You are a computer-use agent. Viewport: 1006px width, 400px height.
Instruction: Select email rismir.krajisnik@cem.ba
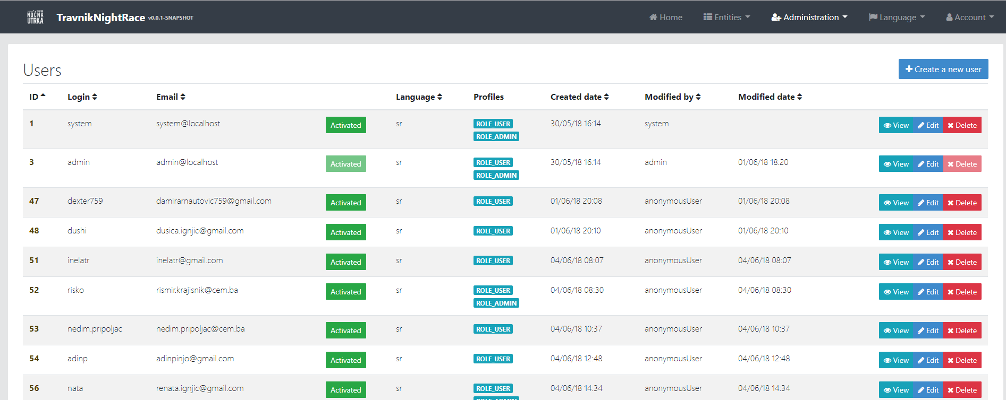(x=197, y=290)
